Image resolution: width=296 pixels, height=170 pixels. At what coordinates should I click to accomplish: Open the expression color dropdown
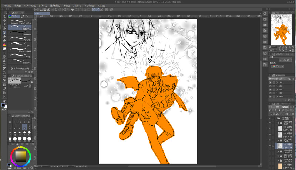(x=277, y=66)
